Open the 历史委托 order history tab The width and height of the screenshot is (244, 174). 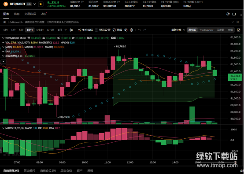[x=30, y=170]
